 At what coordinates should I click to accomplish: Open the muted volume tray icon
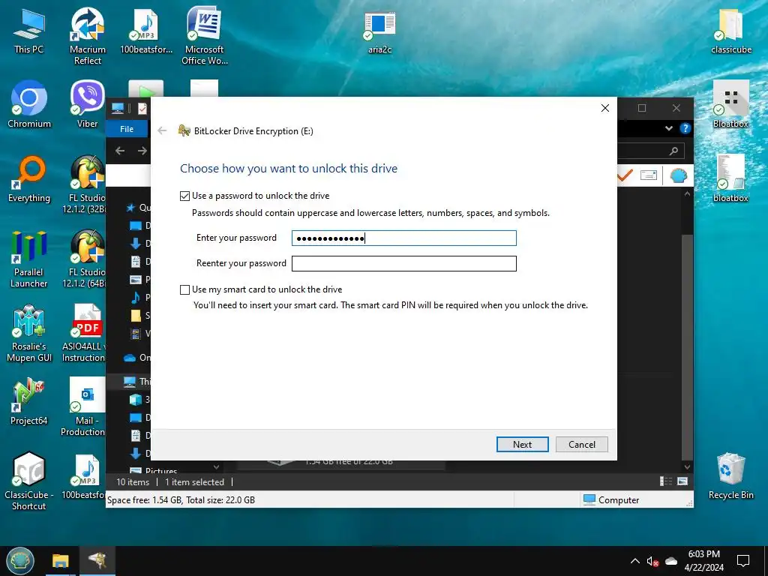pyautogui.click(x=652, y=561)
